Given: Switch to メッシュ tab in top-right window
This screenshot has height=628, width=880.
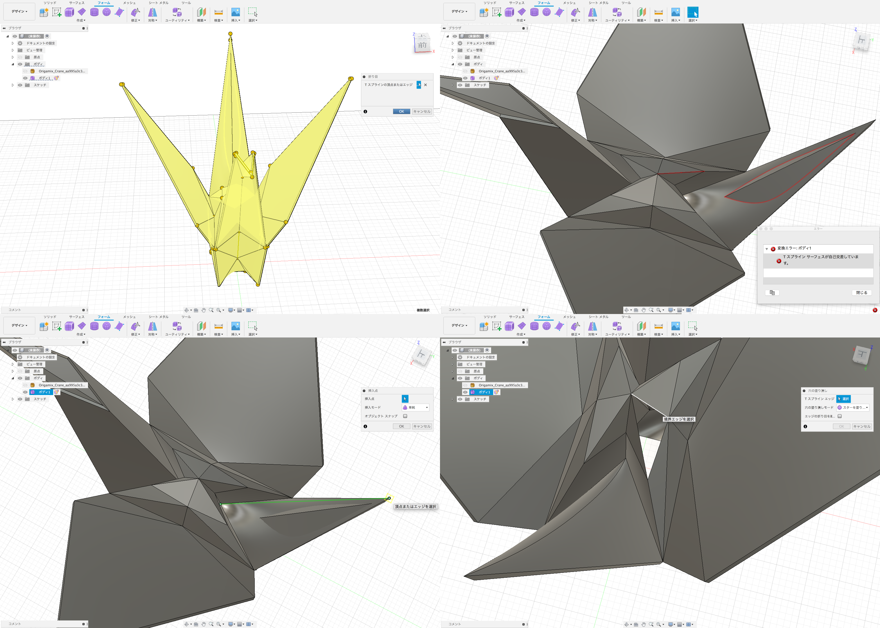Looking at the screenshot, I should click(x=569, y=3).
